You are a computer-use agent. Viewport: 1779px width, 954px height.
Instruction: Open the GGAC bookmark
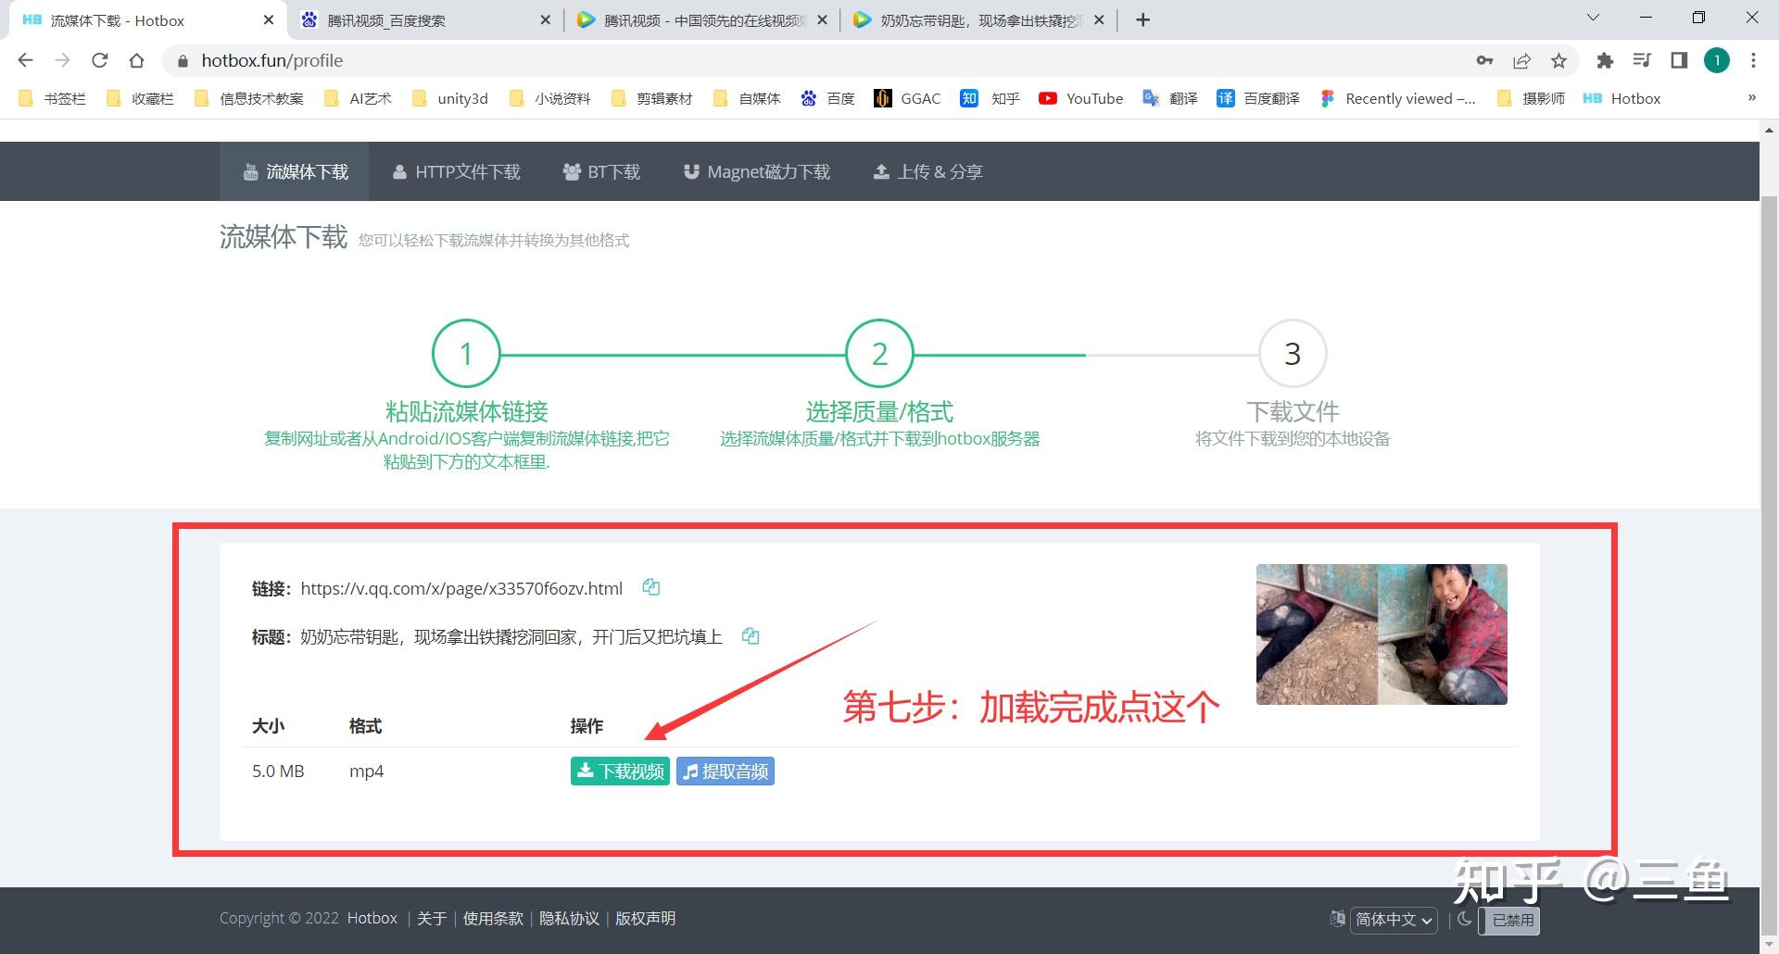pos(907,99)
